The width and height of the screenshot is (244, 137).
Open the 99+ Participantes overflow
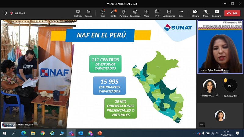(231, 86)
